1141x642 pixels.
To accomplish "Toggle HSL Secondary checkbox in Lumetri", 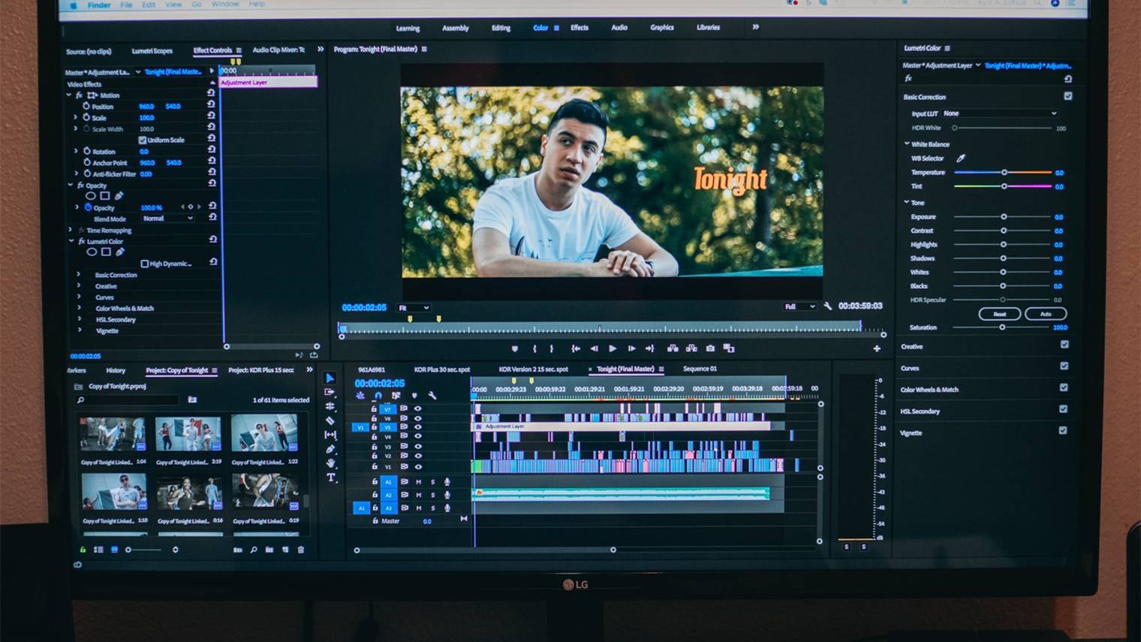I will [x=1063, y=409].
